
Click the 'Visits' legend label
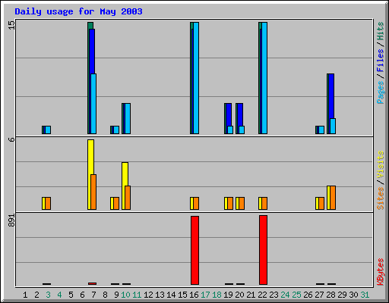click(380, 164)
